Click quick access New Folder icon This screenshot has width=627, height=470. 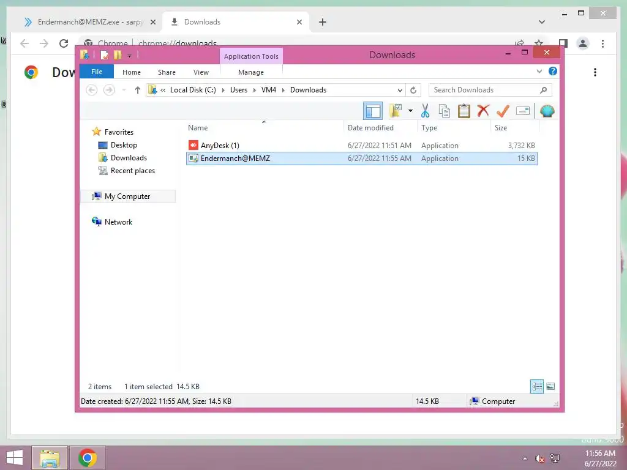point(118,54)
